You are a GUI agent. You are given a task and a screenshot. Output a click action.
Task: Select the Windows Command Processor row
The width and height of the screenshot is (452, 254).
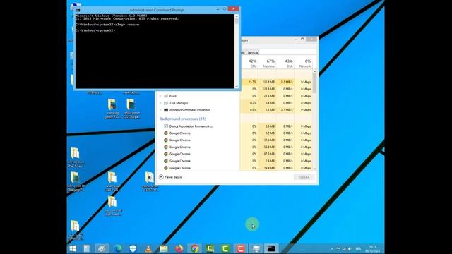pyautogui.click(x=235, y=110)
